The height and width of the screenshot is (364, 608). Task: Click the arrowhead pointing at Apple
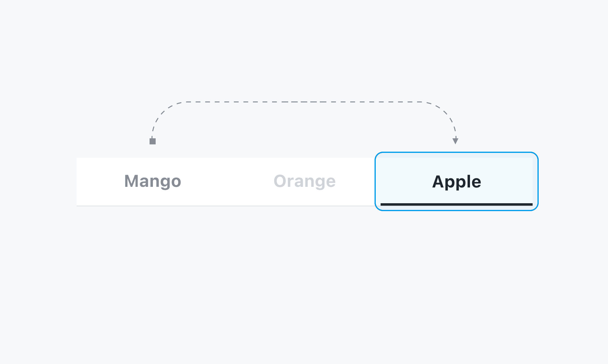(455, 141)
